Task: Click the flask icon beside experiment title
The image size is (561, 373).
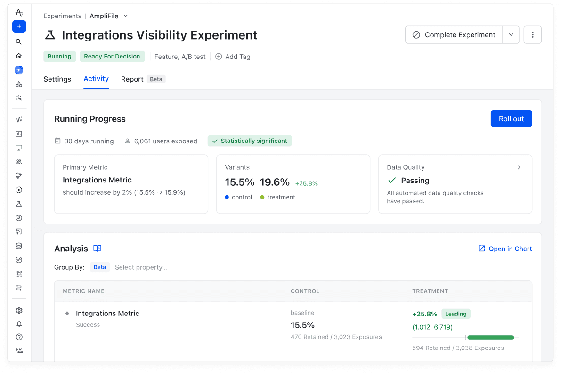Action: tap(50, 35)
